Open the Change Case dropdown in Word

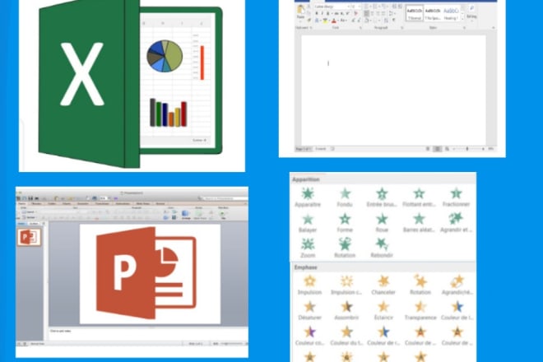[x=344, y=21]
